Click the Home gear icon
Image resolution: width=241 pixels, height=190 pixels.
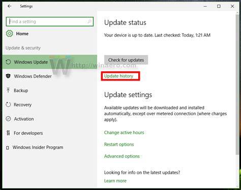coord(9,34)
